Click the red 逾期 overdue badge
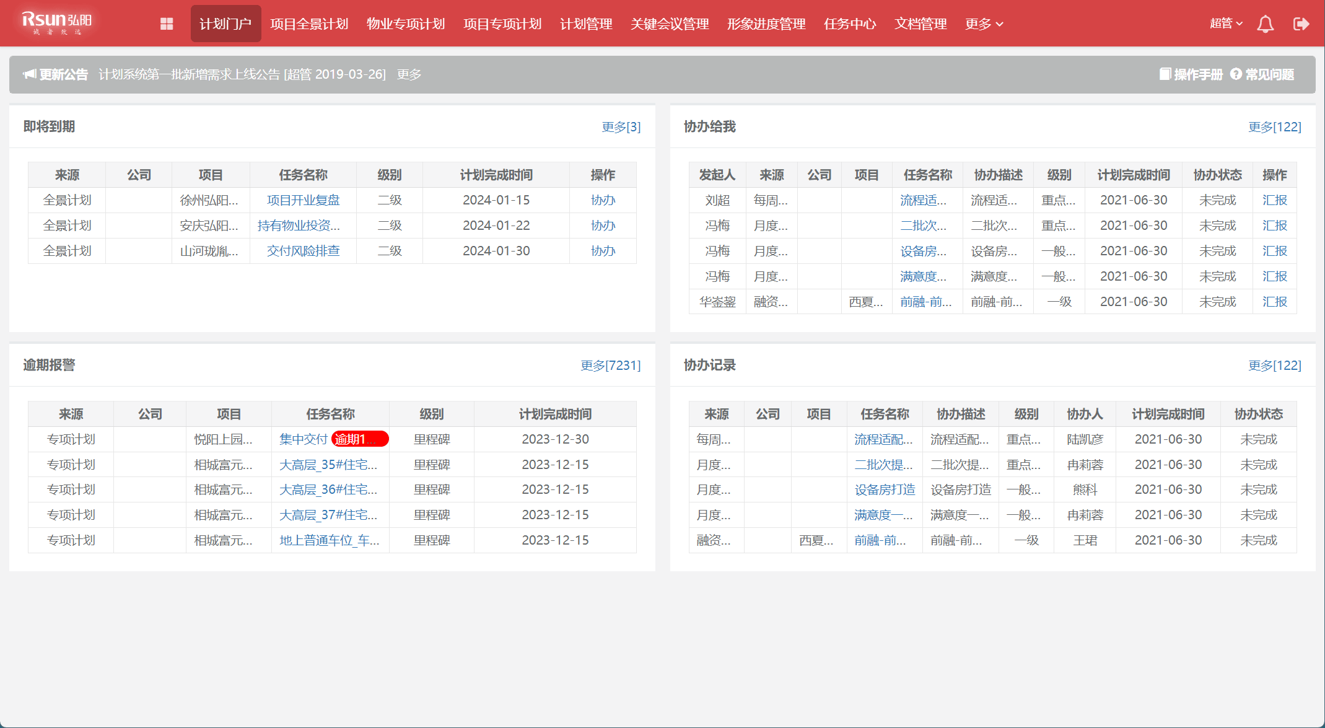The width and height of the screenshot is (1325, 728). click(359, 439)
